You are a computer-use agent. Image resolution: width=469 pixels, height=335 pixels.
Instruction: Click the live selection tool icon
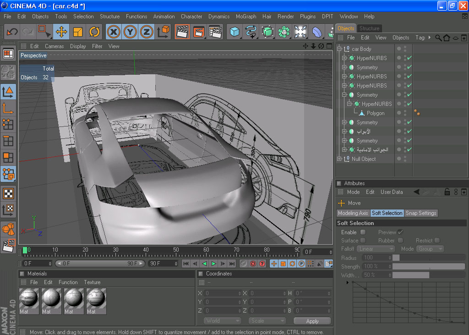[x=44, y=32]
